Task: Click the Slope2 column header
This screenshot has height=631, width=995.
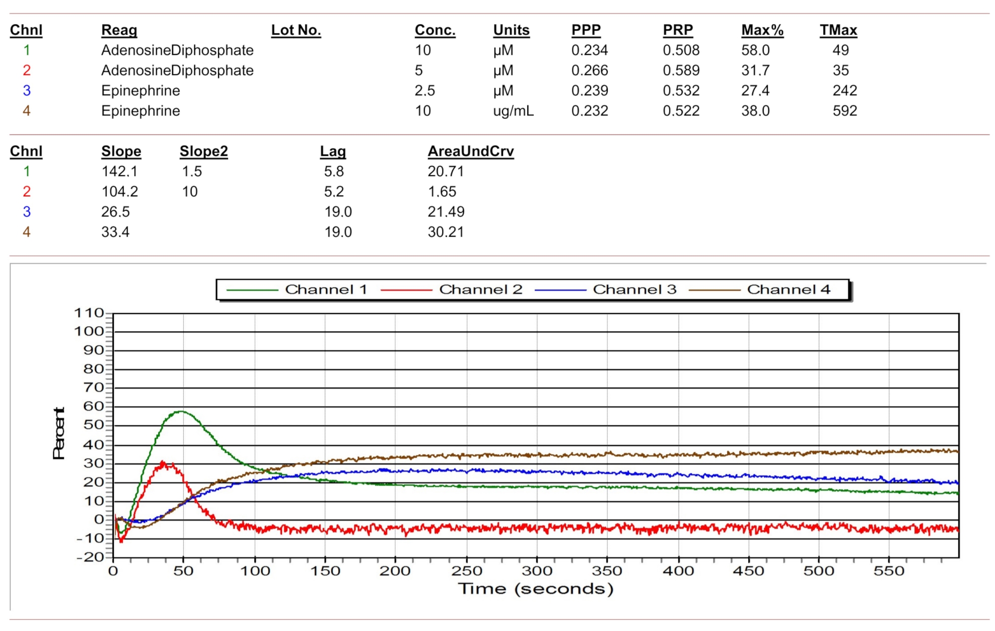Action: pos(203,151)
